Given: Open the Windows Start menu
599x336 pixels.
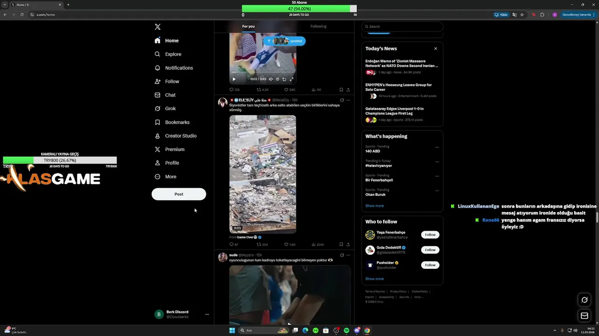Looking at the screenshot, I should pyautogui.click(x=232, y=330).
